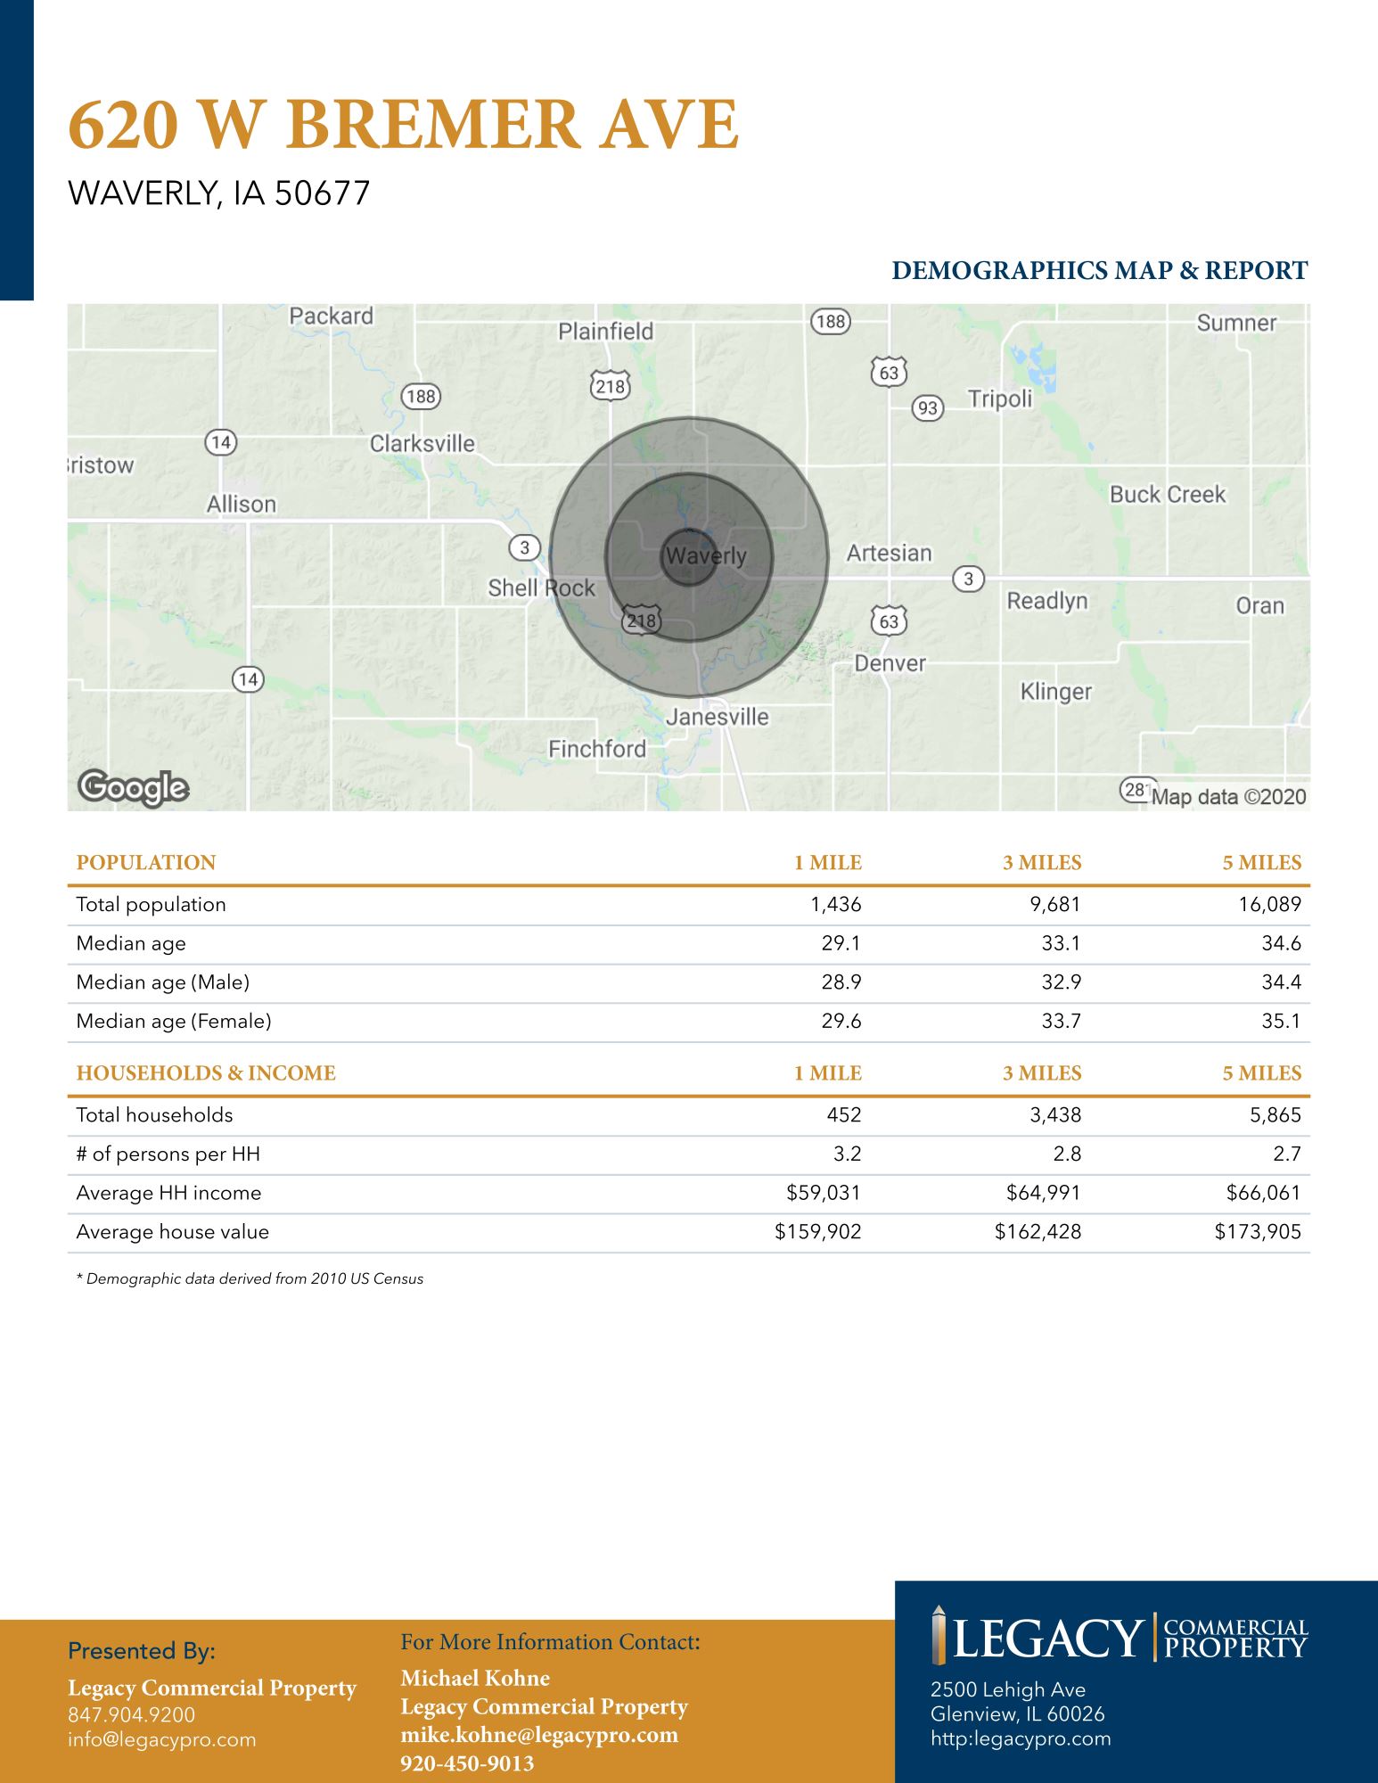
Task: Click the Packard map label
Action: point(332,316)
